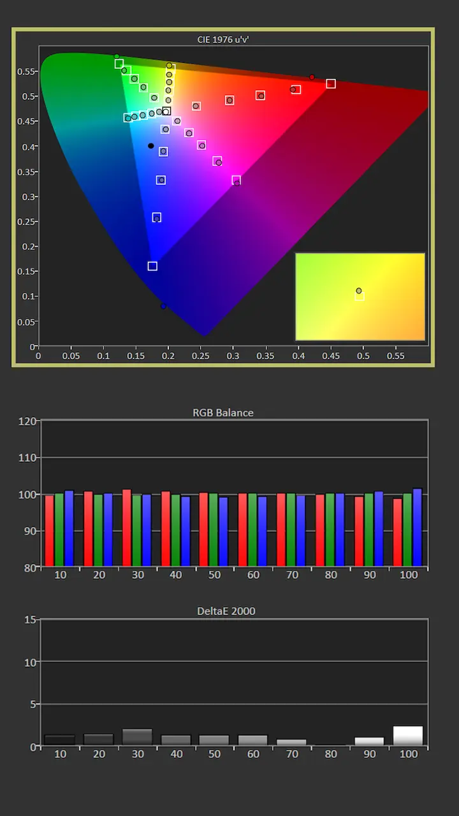This screenshot has height=816, width=459.
Task: Select the measured blue dot below gamut
Action: point(163,307)
